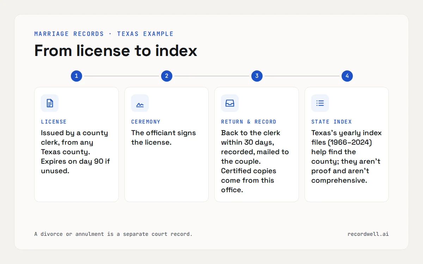Screen dimensions: 423x264
Task: Select the LICENSE card heading
Action: pyautogui.click(x=54, y=122)
